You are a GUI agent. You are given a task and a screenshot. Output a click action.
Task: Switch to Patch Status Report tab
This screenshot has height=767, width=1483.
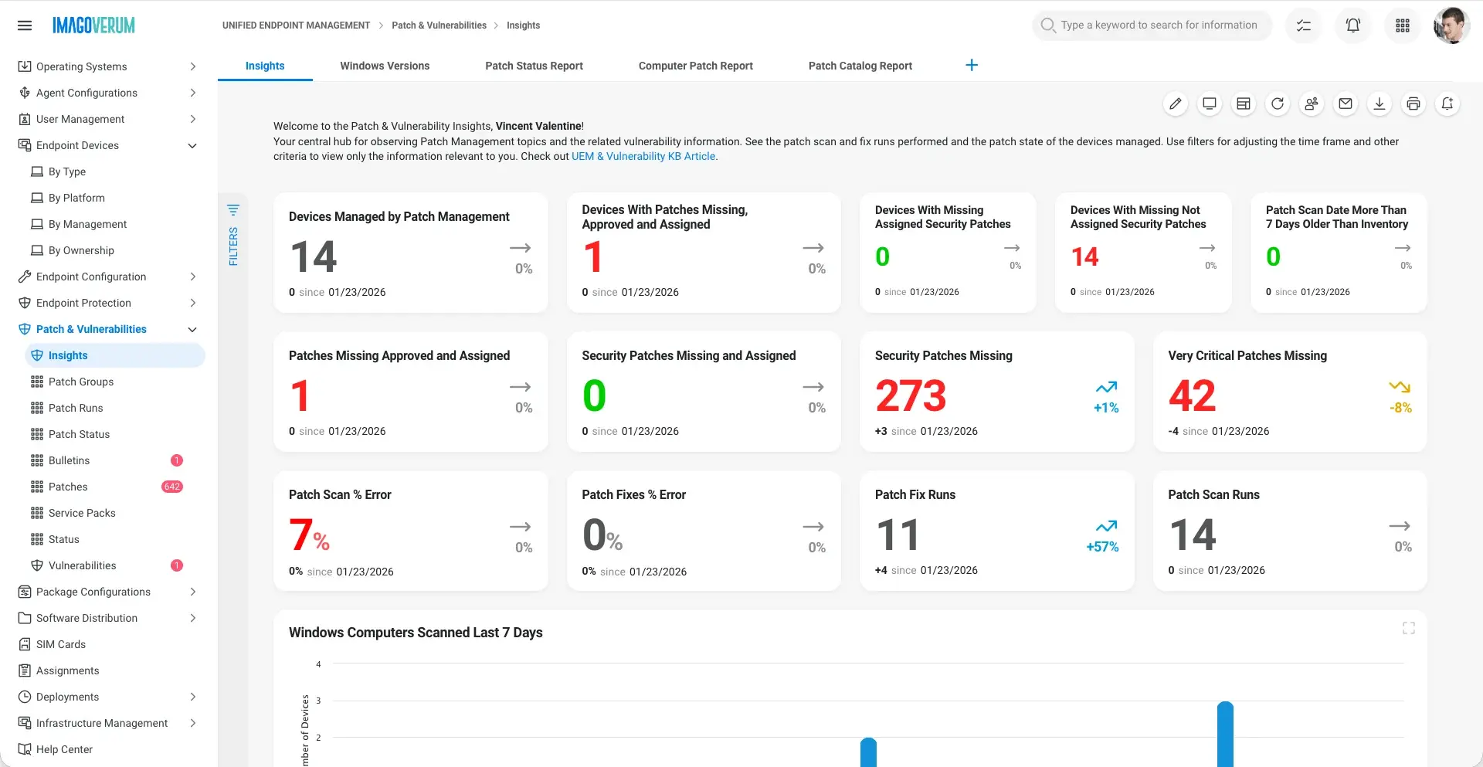[534, 66]
